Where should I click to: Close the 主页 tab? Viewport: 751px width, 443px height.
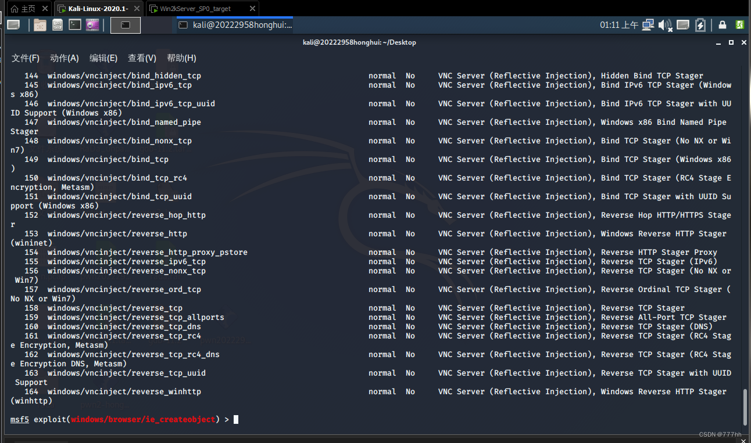pyautogui.click(x=44, y=9)
